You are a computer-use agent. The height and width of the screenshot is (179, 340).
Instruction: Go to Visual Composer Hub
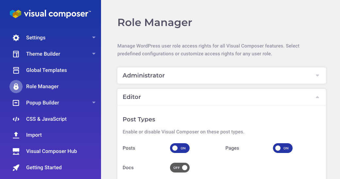pos(51,151)
